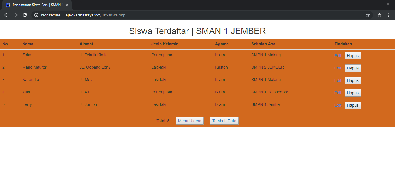
Task: Select the Pendaftaran Siswa Baru tab
Action: [x=37, y=5]
